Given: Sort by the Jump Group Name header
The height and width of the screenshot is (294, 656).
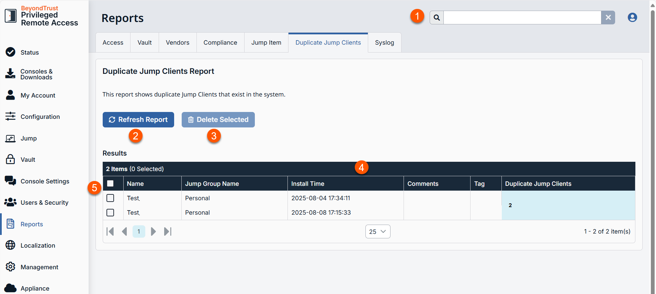Looking at the screenshot, I should pos(235,183).
